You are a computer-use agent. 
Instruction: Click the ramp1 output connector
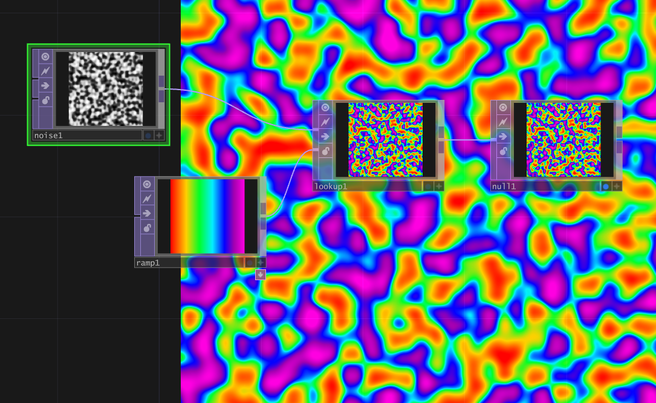pyautogui.click(x=263, y=216)
